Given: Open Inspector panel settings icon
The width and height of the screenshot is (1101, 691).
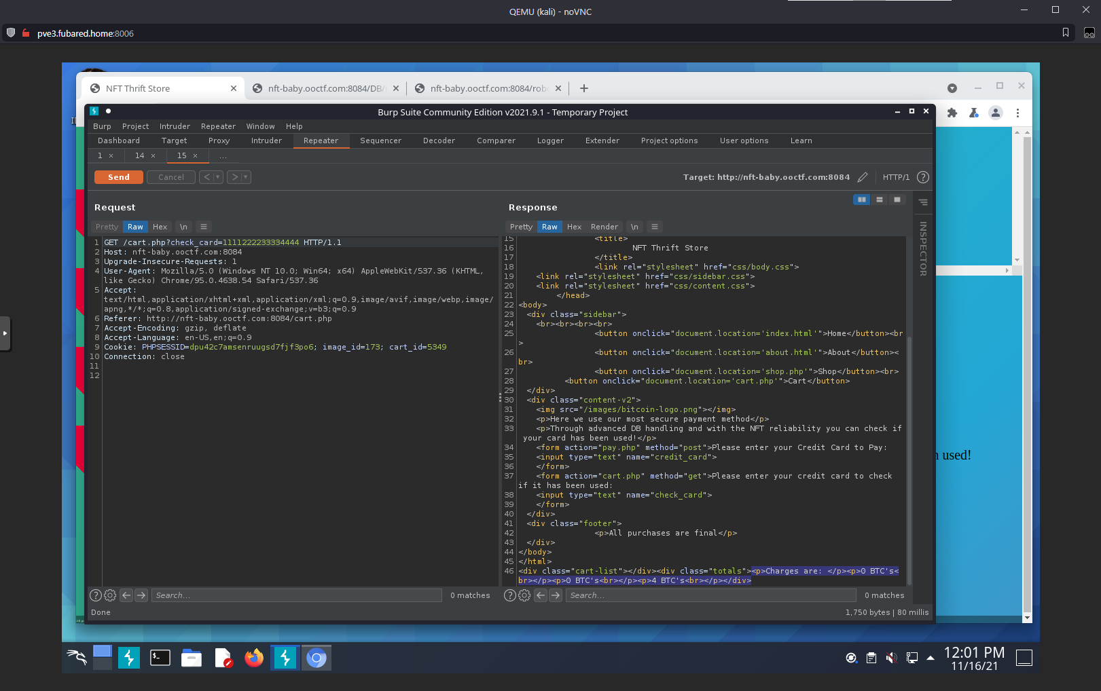Looking at the screenshot, I should tap(923, 202).
